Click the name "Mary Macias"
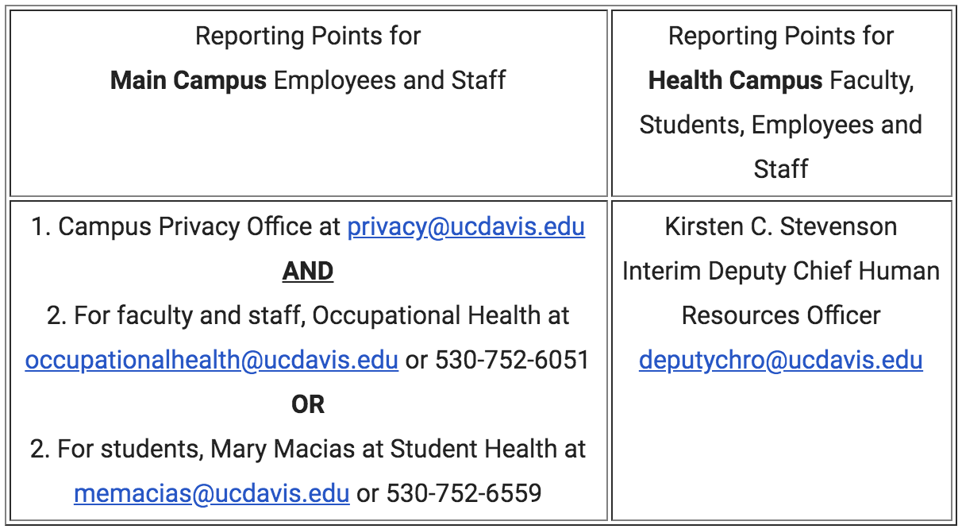The image size is (962, 529). click(x=277, y=450)
